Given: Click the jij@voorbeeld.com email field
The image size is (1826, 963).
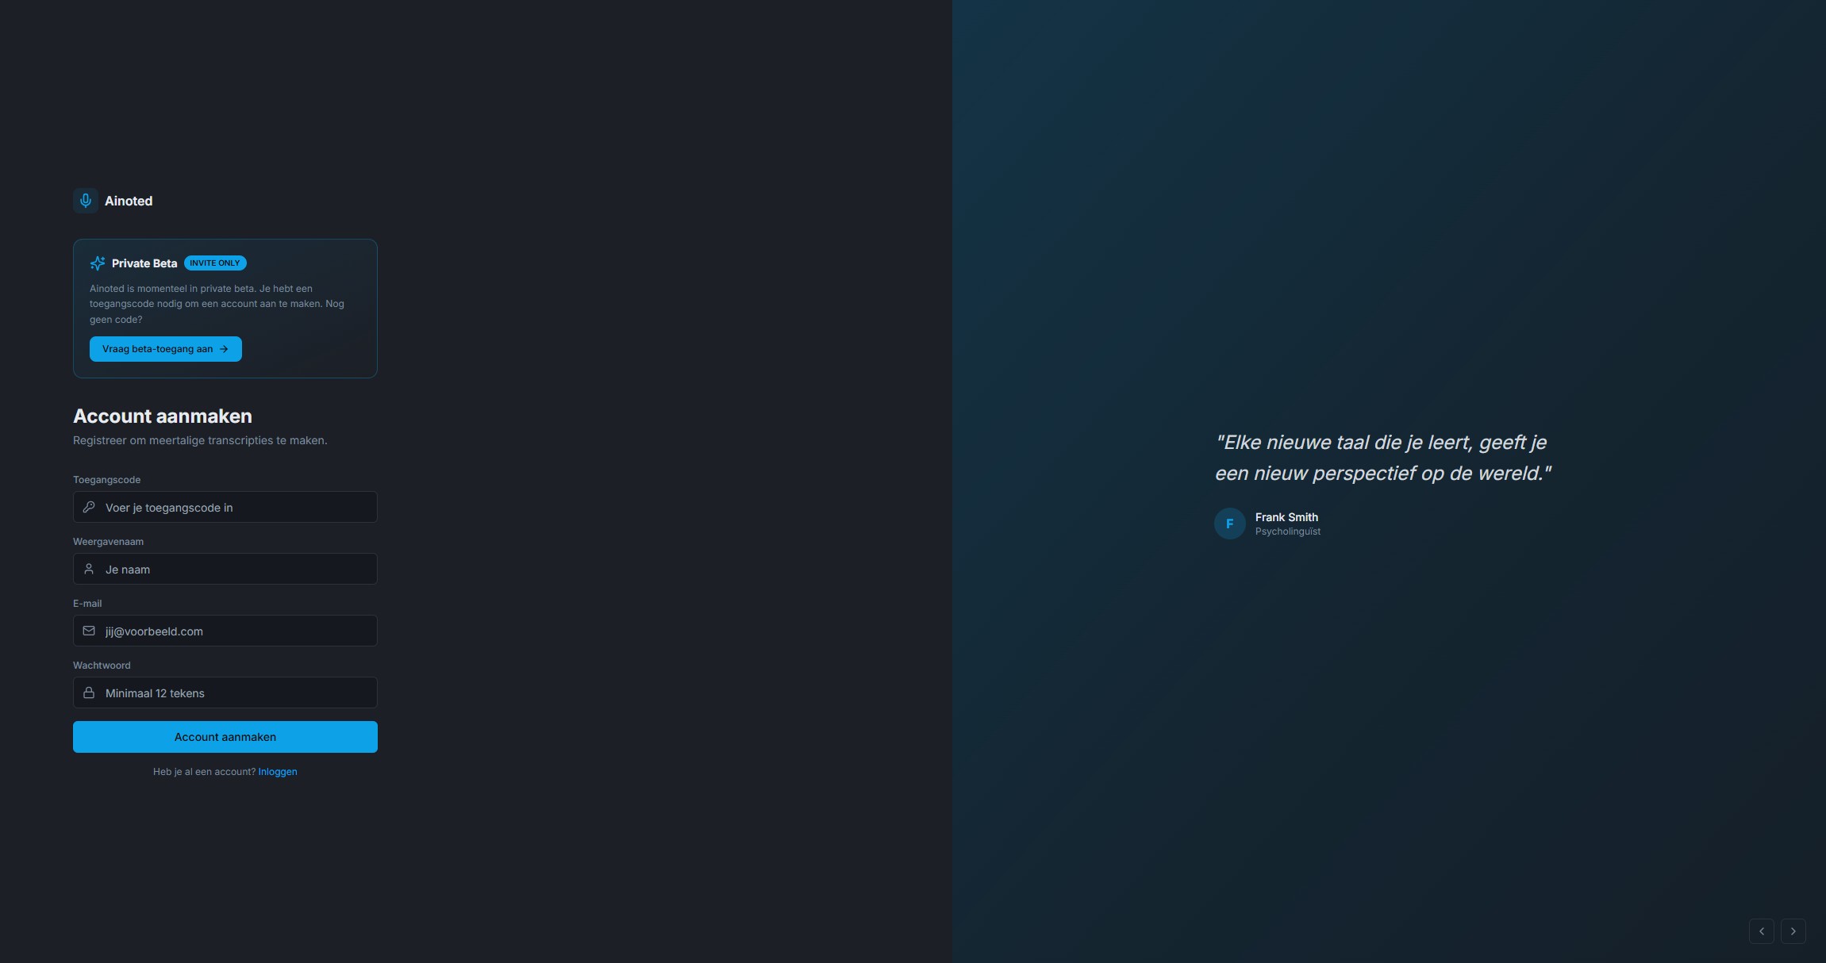Looking at the screenshot, I should 225,631.
